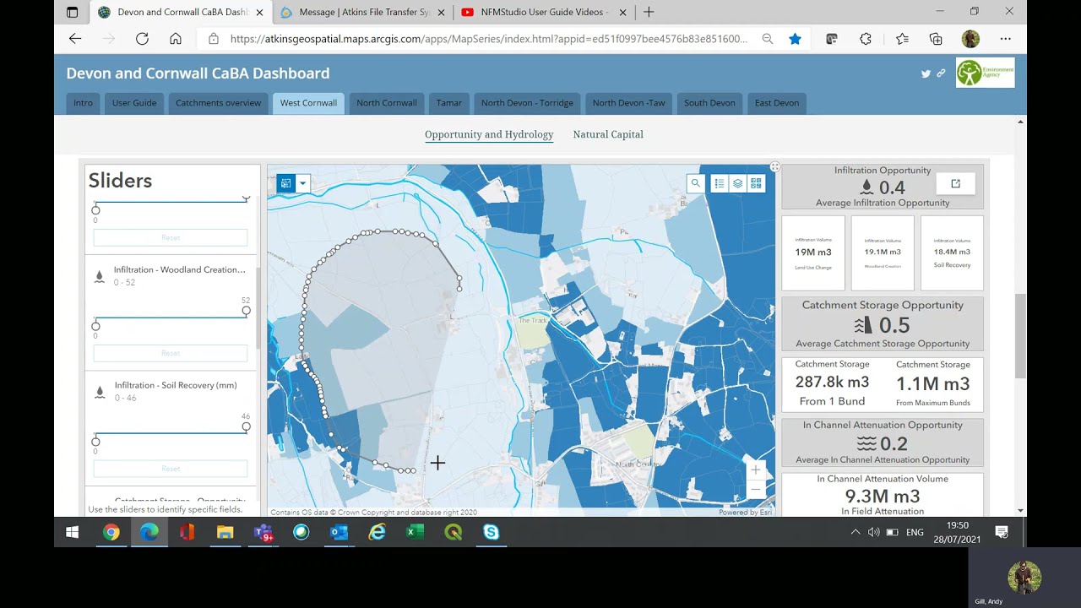Click Soil Recovery slider upper handle at 46
This screenshot has height=608, width=1081.
click(x=246, y=427)
